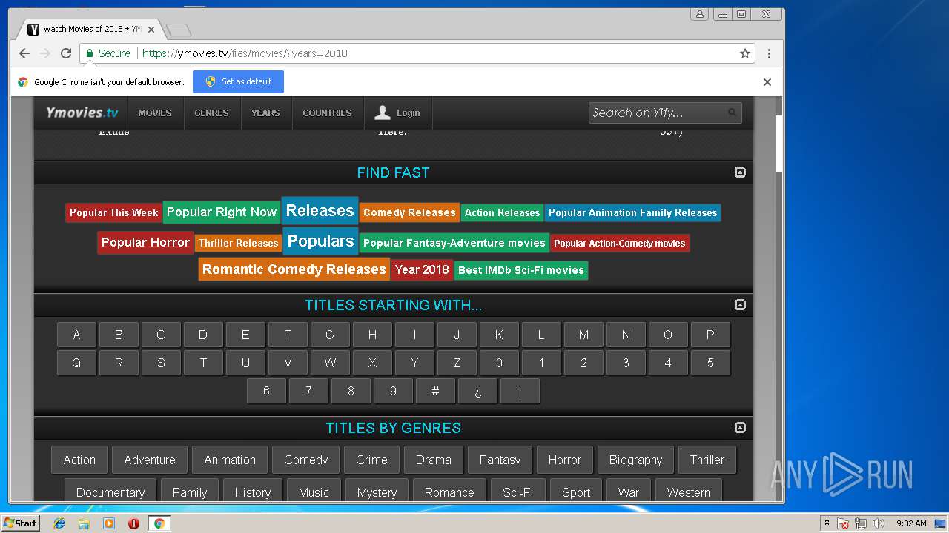949x533 pixels.
Task: Collapse the Titles Starting With section
Action: pos(740,305)
